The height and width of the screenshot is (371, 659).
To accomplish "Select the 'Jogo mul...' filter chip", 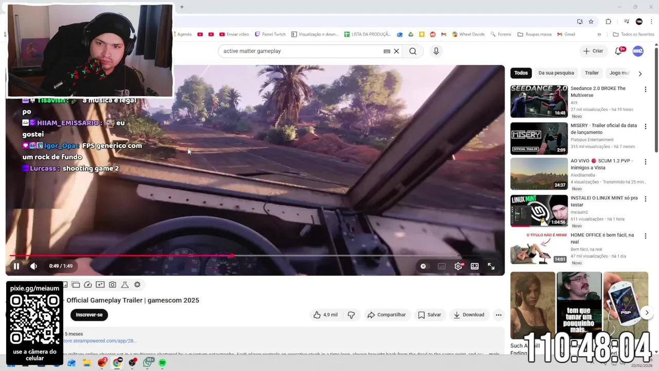I will tap(619, 73).
